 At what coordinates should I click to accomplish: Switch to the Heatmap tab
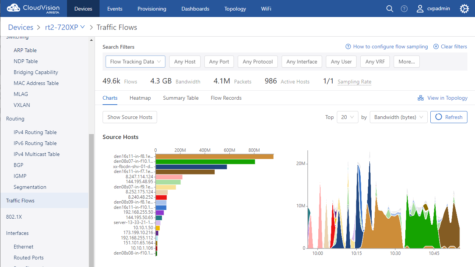[x=140, y=98]
